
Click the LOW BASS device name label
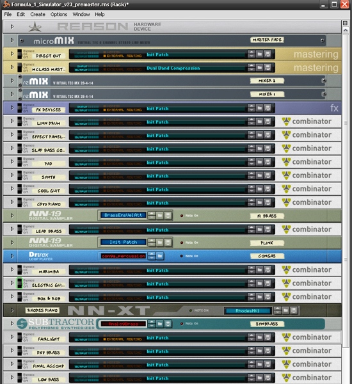(x=49, y=380)
